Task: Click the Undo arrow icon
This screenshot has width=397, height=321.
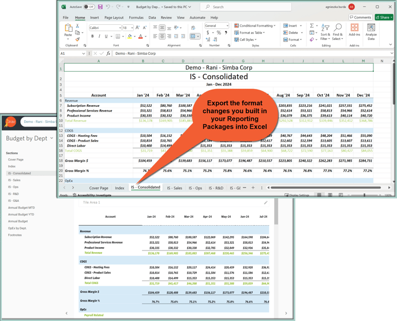Action: [x=108, y=7]
